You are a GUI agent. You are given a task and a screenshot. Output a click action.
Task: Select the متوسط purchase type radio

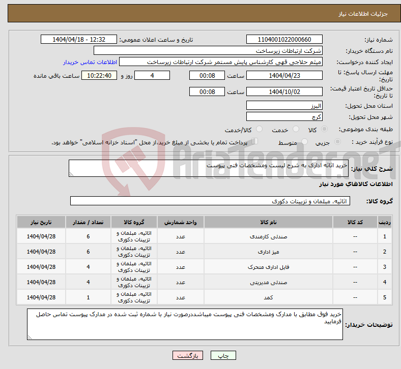tap(304, 142)
